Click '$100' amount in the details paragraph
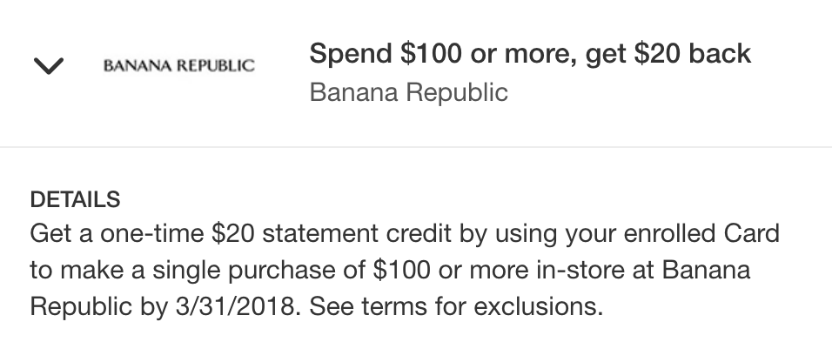 pos(401,270)
